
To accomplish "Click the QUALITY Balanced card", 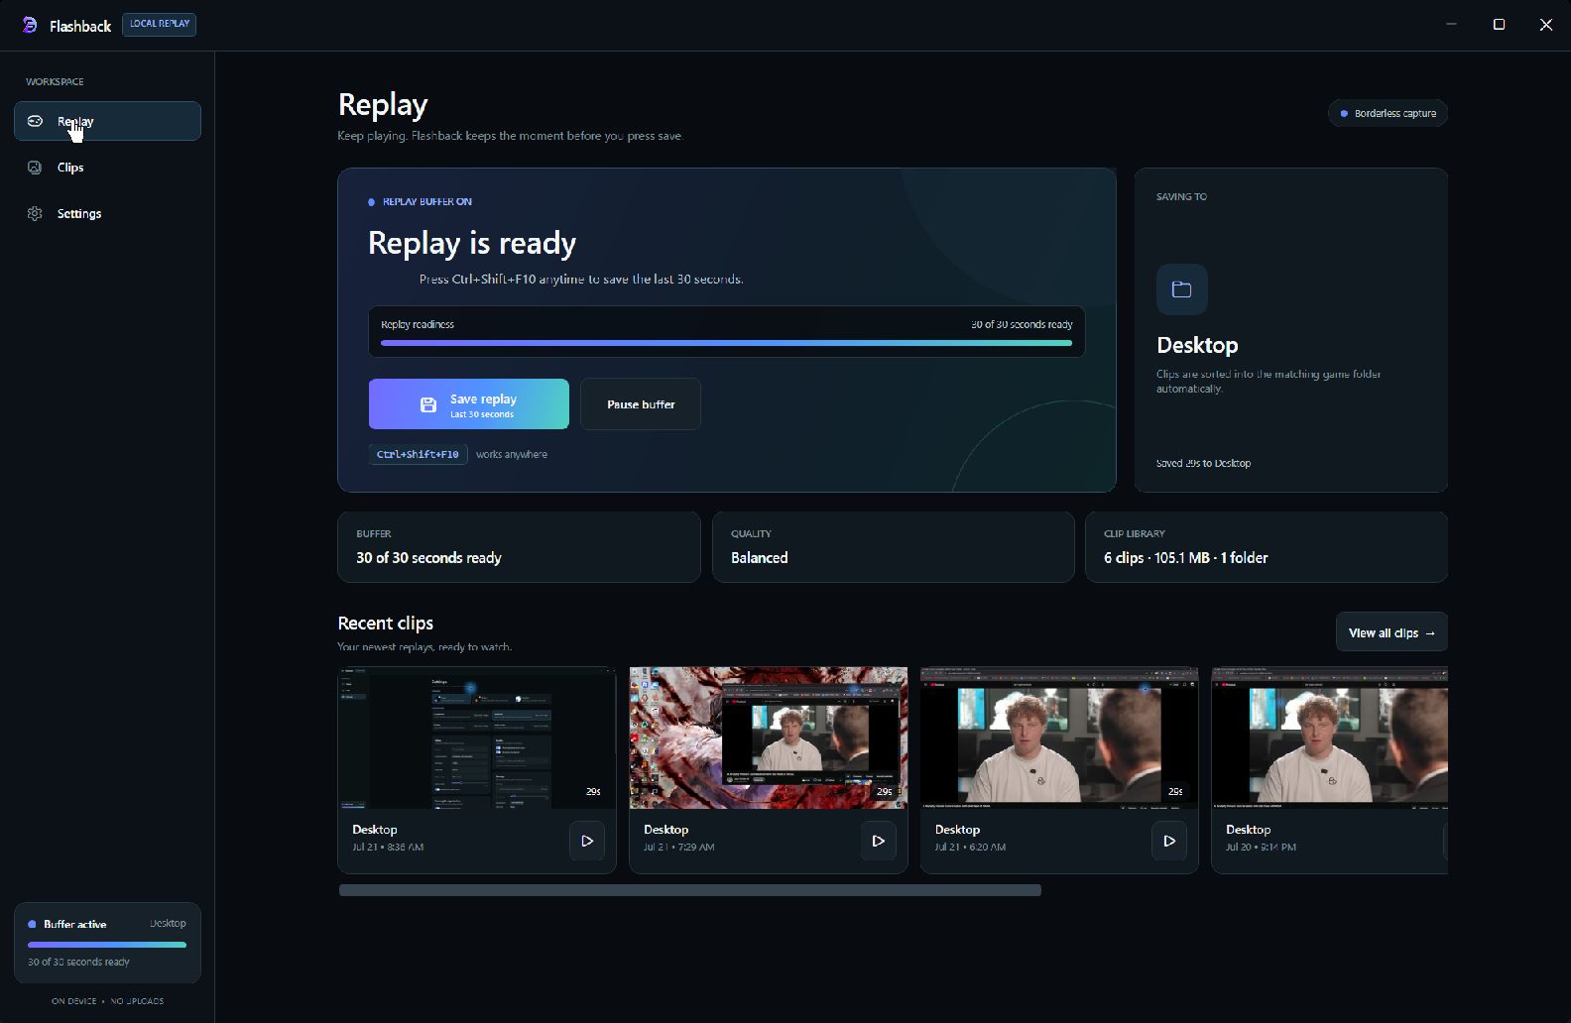I will [894, 547].
